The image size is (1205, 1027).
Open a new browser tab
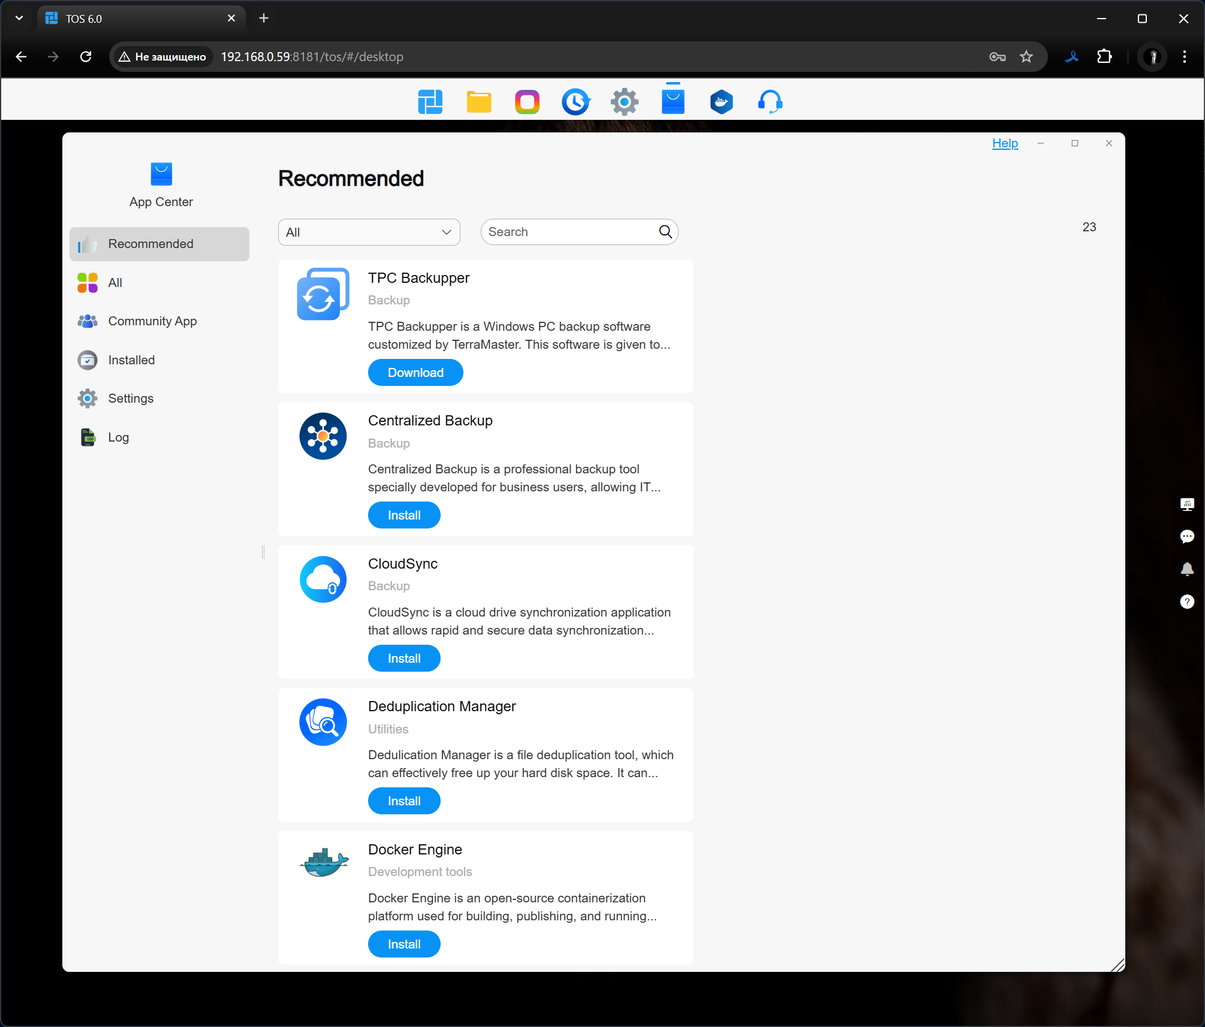(x=264, y=18)
